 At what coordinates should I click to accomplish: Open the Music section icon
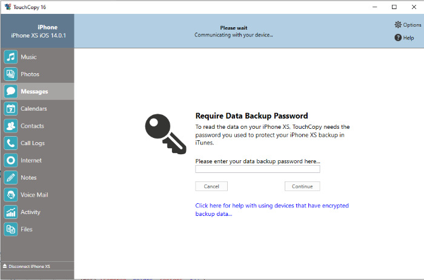tap(11, 57)
